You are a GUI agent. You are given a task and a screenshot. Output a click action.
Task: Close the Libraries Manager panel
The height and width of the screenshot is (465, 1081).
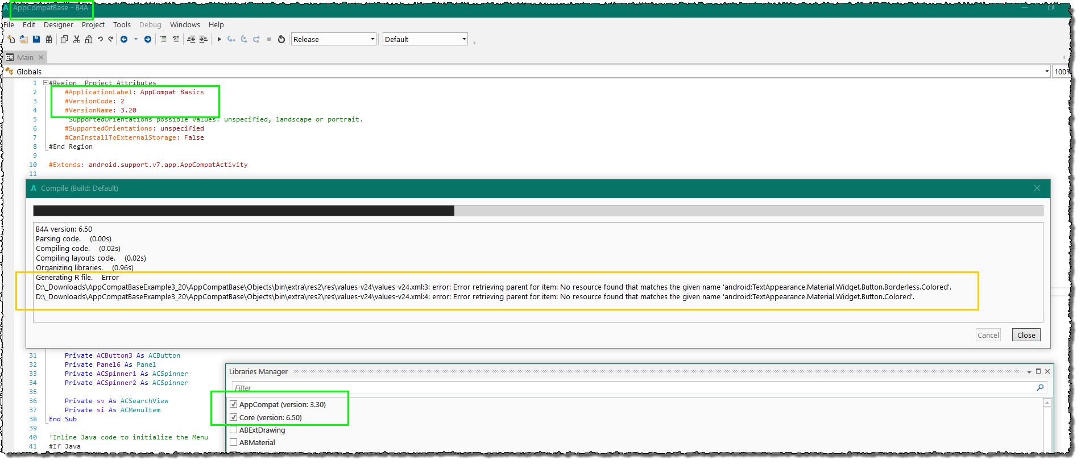click(1047, 371)
